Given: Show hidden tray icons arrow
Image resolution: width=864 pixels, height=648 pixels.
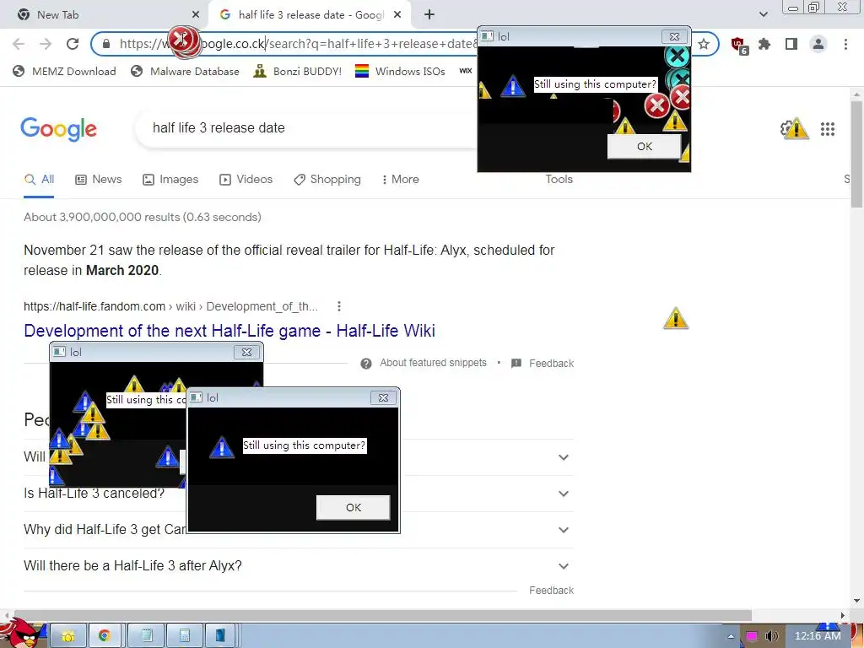Looking at the screenshot, I should click(732, 636).
